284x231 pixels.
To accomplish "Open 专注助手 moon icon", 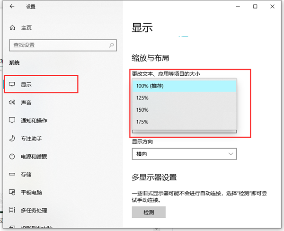I will pyautogui.click(x=12, y=139).
